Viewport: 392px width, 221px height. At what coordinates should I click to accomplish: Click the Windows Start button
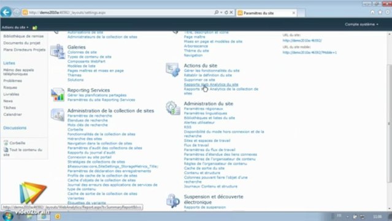pyautogui.click(x=7, y=216)
